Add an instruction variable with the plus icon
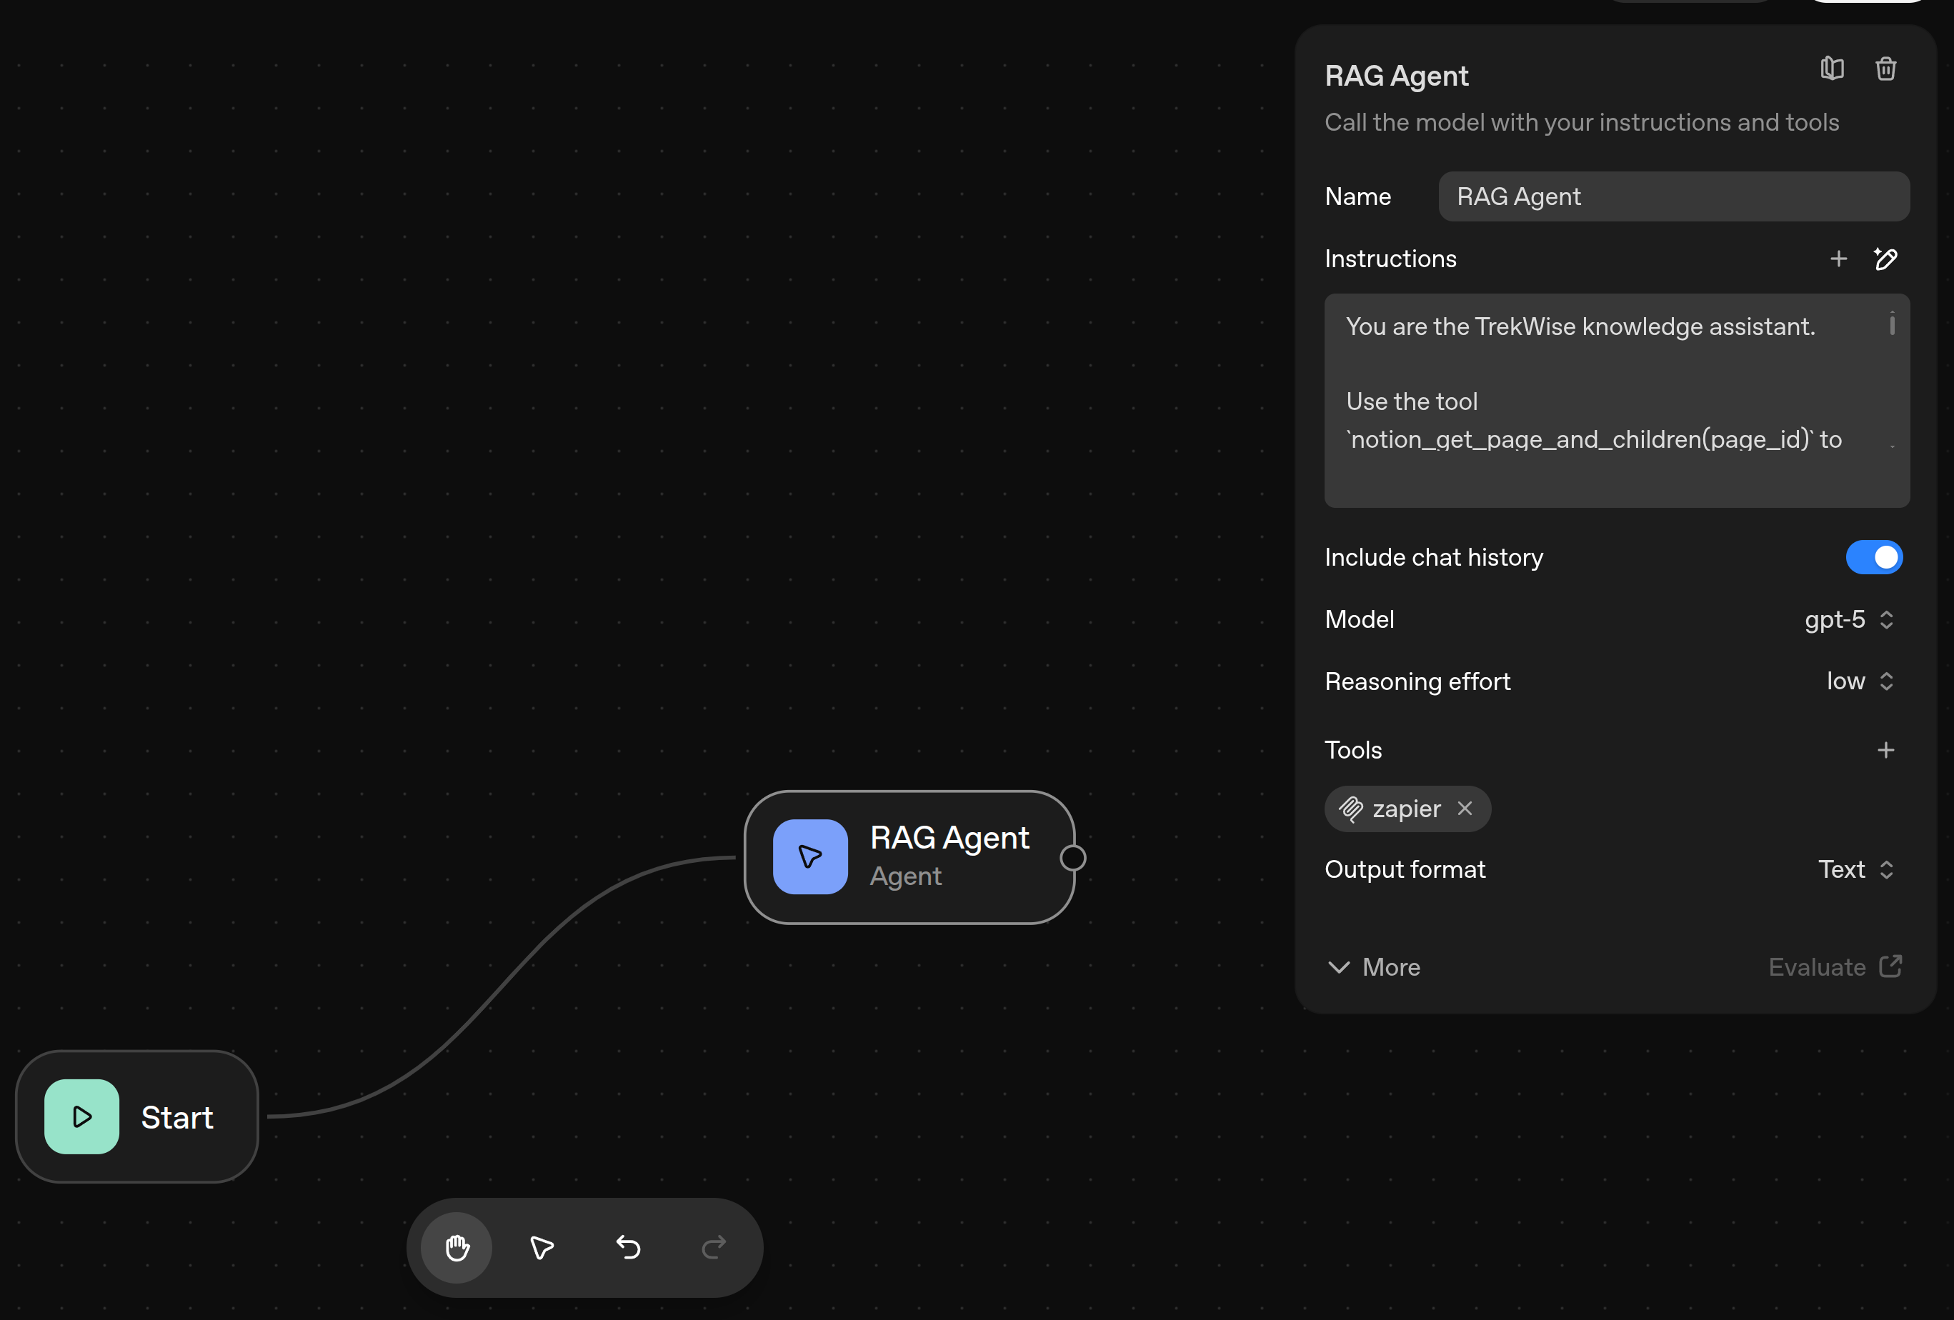Image resolution: width=1954 pixels, height=1320 pixels. [x=1839, y=259]
